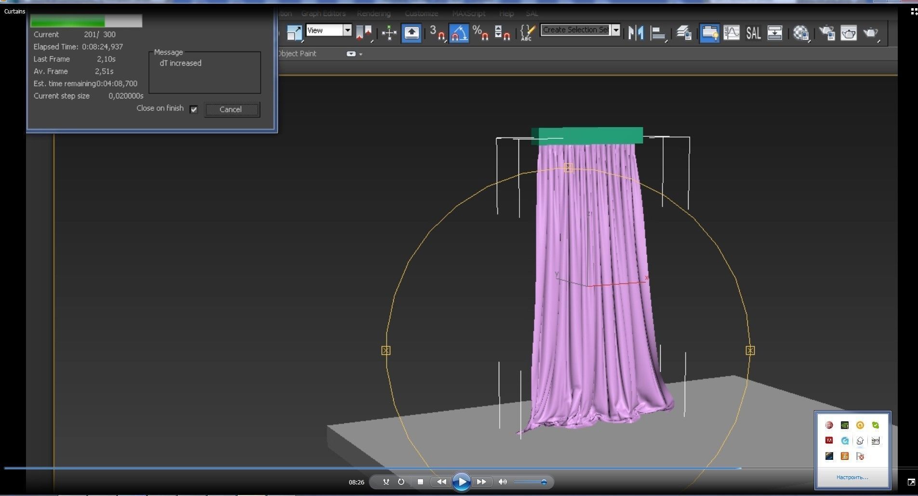Toggle the Graphite Modeling ribbon icon
Screen dimensions: 918x496
click(x=709, y=33)
